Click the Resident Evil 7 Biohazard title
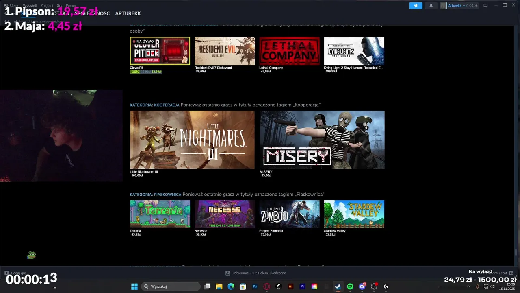 coord(213,68)
